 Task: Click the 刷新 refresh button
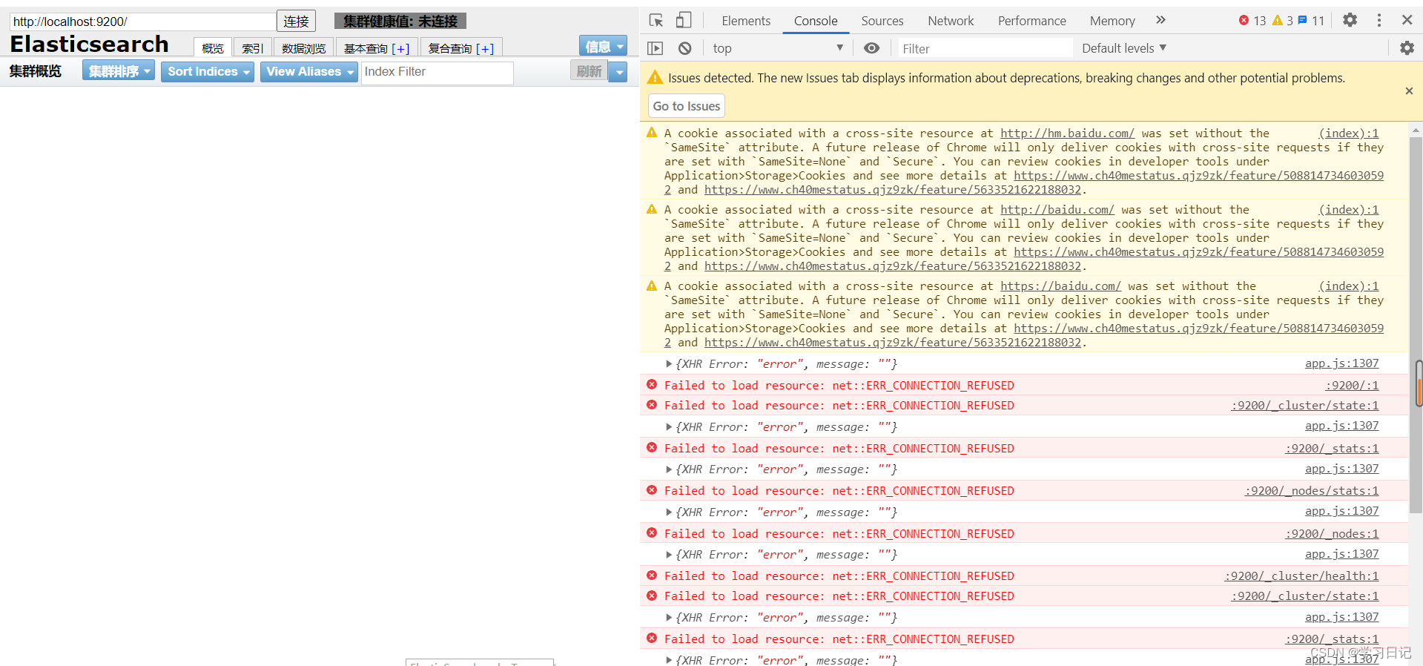[590, 71]
